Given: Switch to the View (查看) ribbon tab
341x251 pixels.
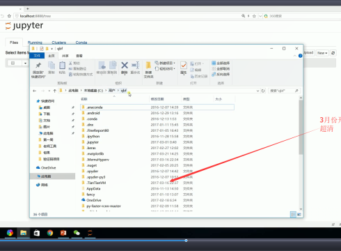Looking at the screenshot, I should (x=79, y=56).
